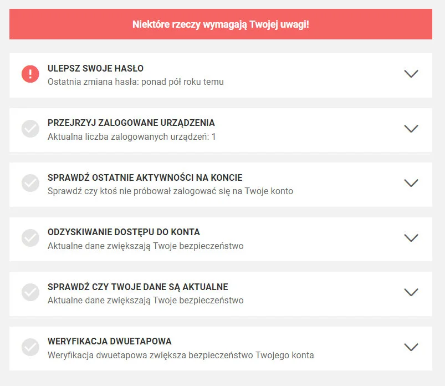Collapse chevron for SPRAWDŹ CZY TWOJE DANE SĄ AKTUALNE
This screenshot has height=386, width=445.
411,292
